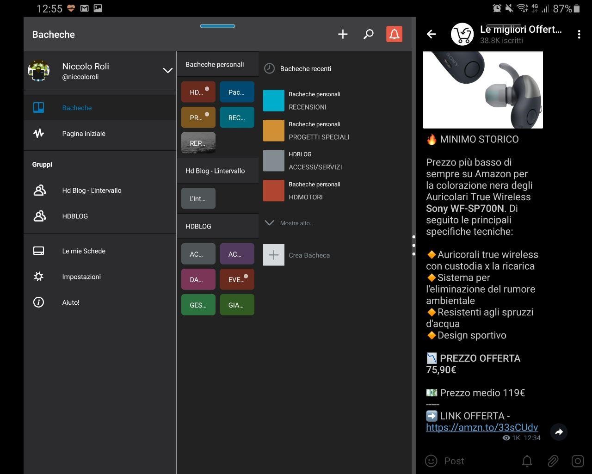Open recent board PROGETTI SPECIALI
592x474 pixels.
coord(335,131)
